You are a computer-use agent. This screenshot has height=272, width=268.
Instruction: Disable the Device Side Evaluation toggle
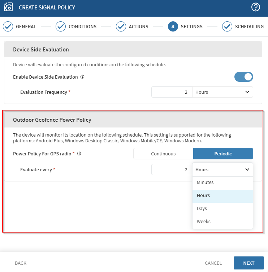point(243,77)
